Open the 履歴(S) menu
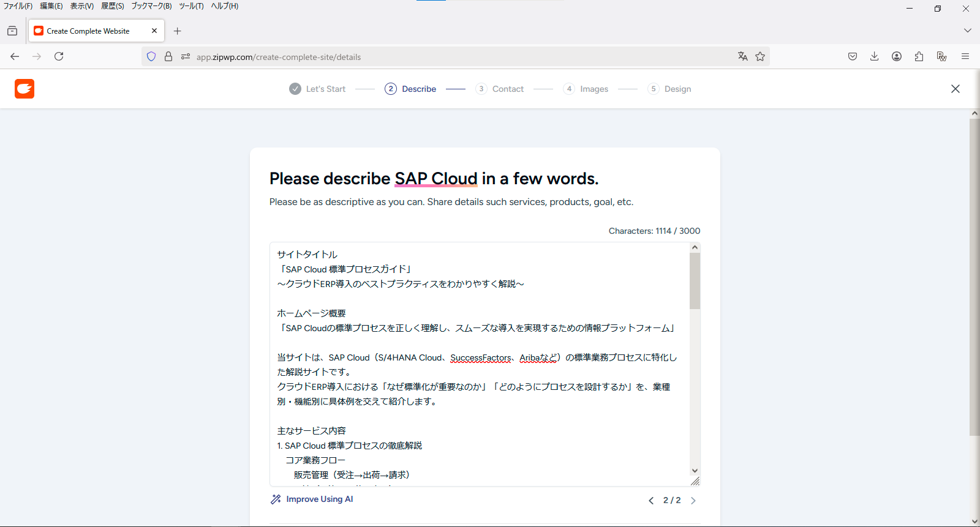The height and width of the screenshot is (527, 980). tap(113, 6)
